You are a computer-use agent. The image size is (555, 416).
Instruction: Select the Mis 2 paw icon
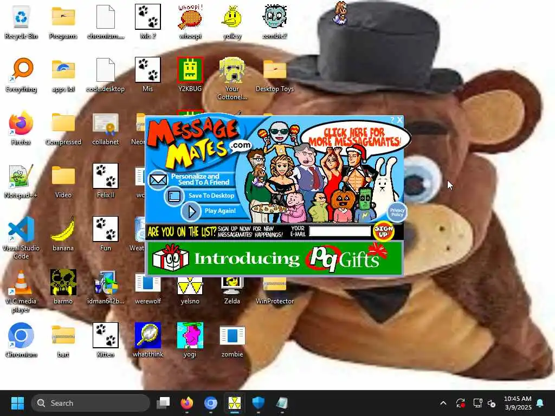pos(148,22)
